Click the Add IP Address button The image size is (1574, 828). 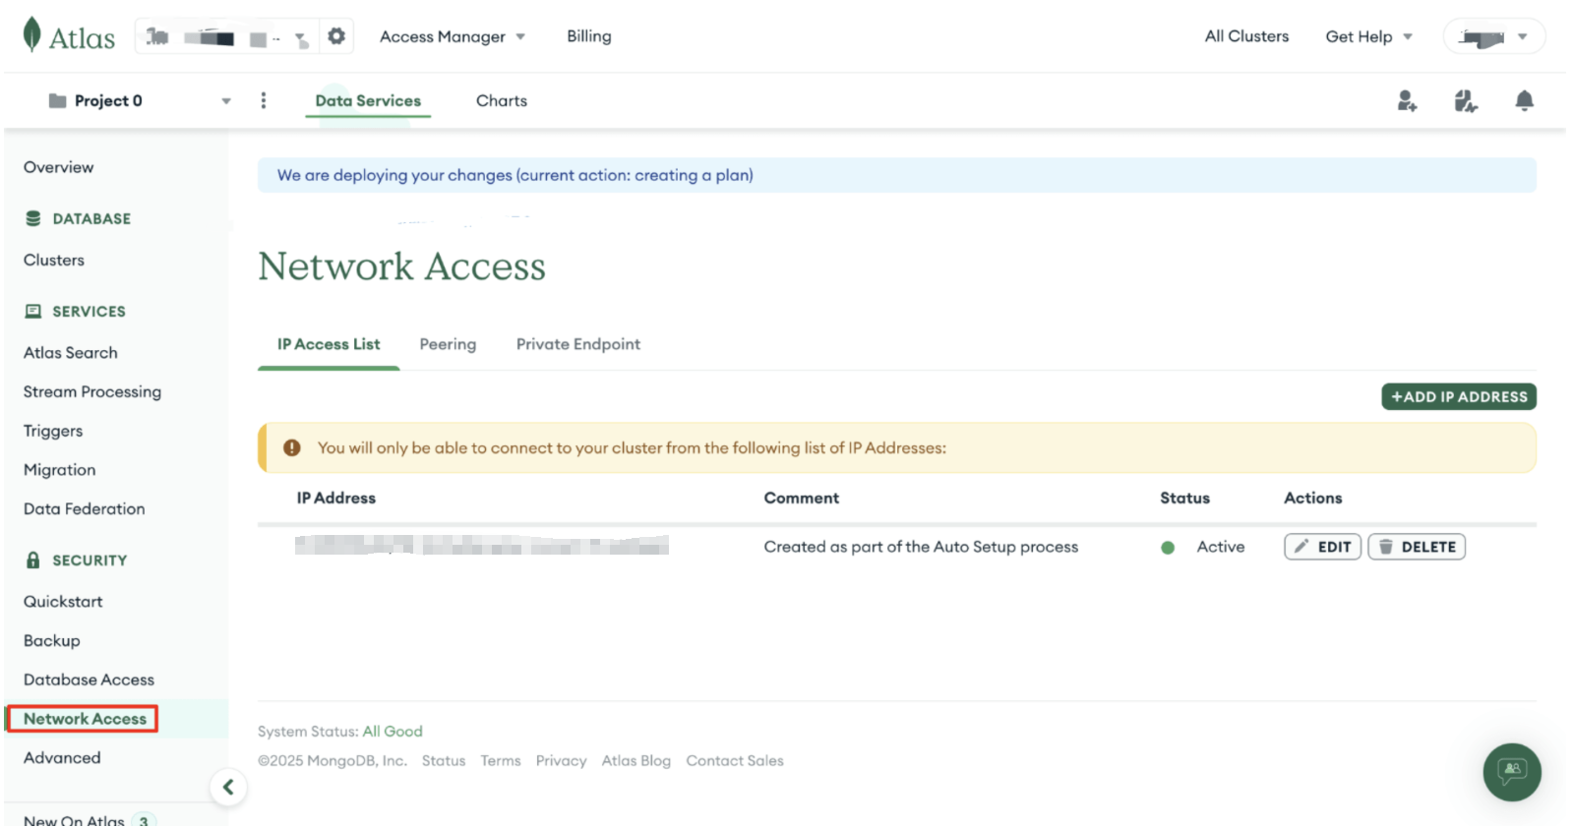coord(1459,396)
